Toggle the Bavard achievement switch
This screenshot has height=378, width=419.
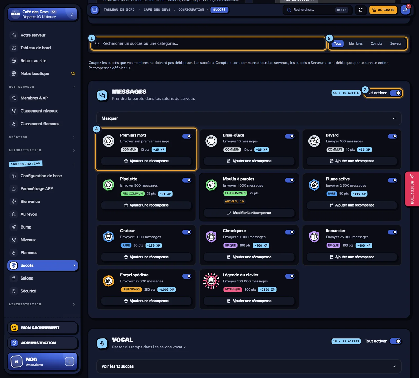[x=393, y=136]
